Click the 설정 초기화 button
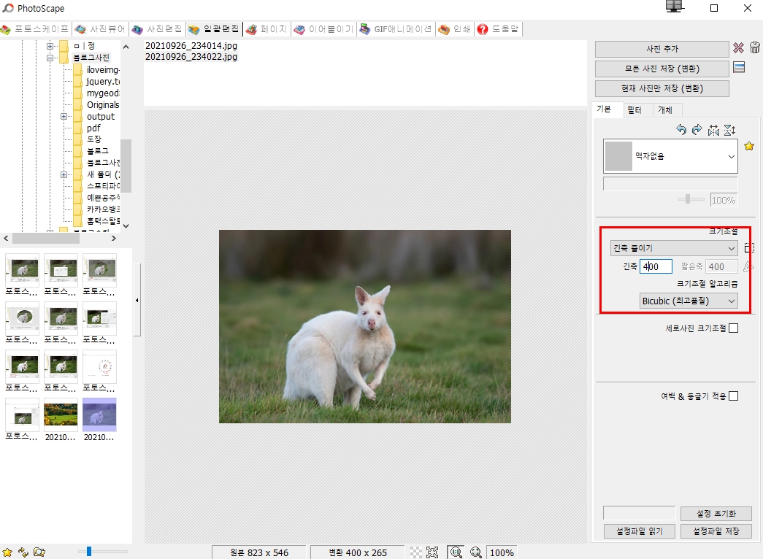Image resolution: width=763 pixels, height=559 pixels. pos(716,513)
